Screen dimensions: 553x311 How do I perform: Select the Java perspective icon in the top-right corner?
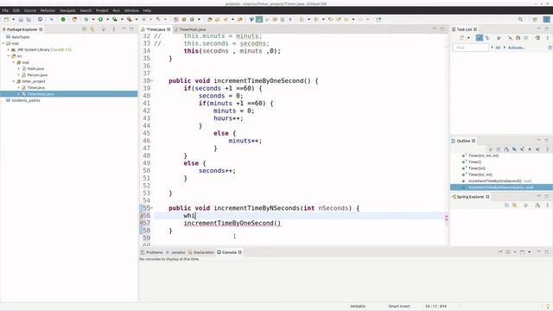[x=547, y=19]
